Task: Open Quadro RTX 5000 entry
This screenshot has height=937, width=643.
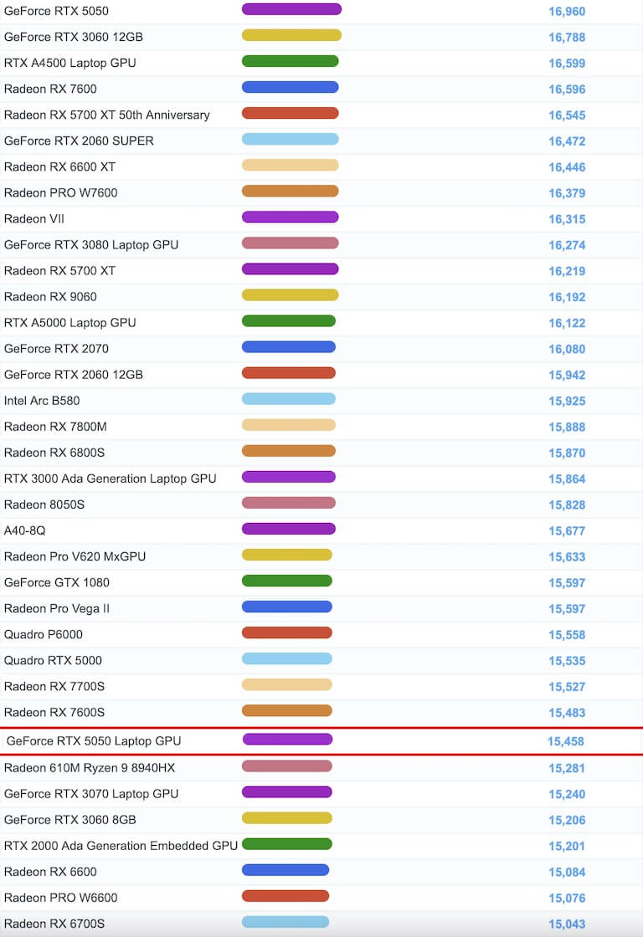Action: pos(53,660)
